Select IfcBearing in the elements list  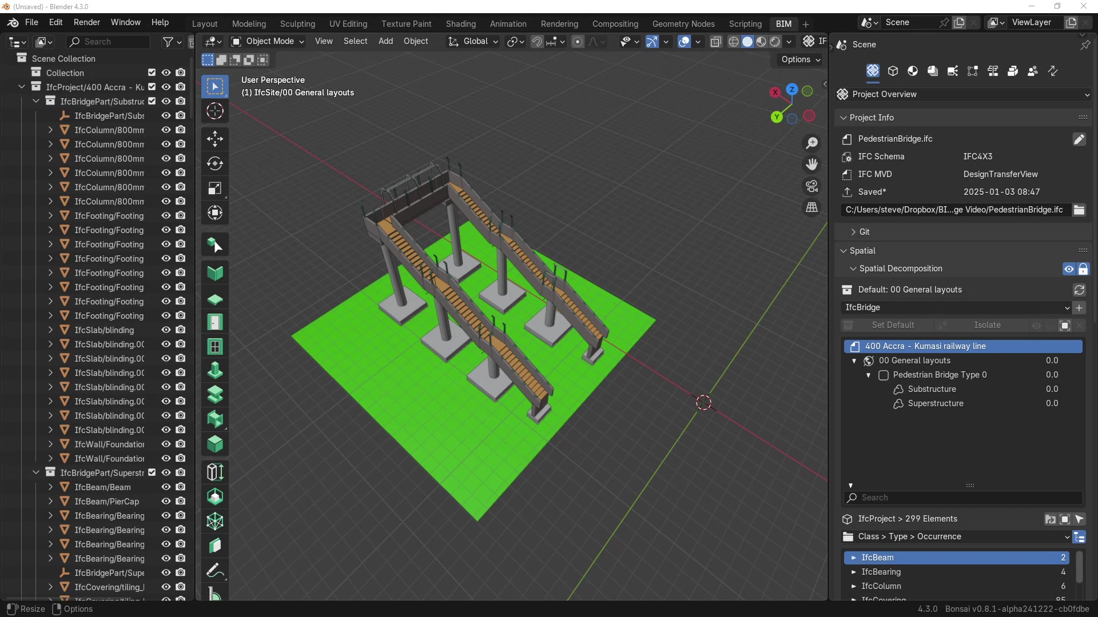pyautogui.click(x=956, y=572)
